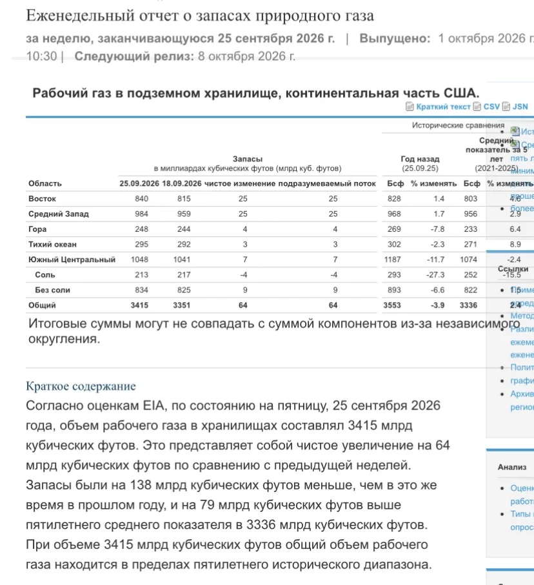Download the CSV link
534x585 pixels.
coord(491,107)
